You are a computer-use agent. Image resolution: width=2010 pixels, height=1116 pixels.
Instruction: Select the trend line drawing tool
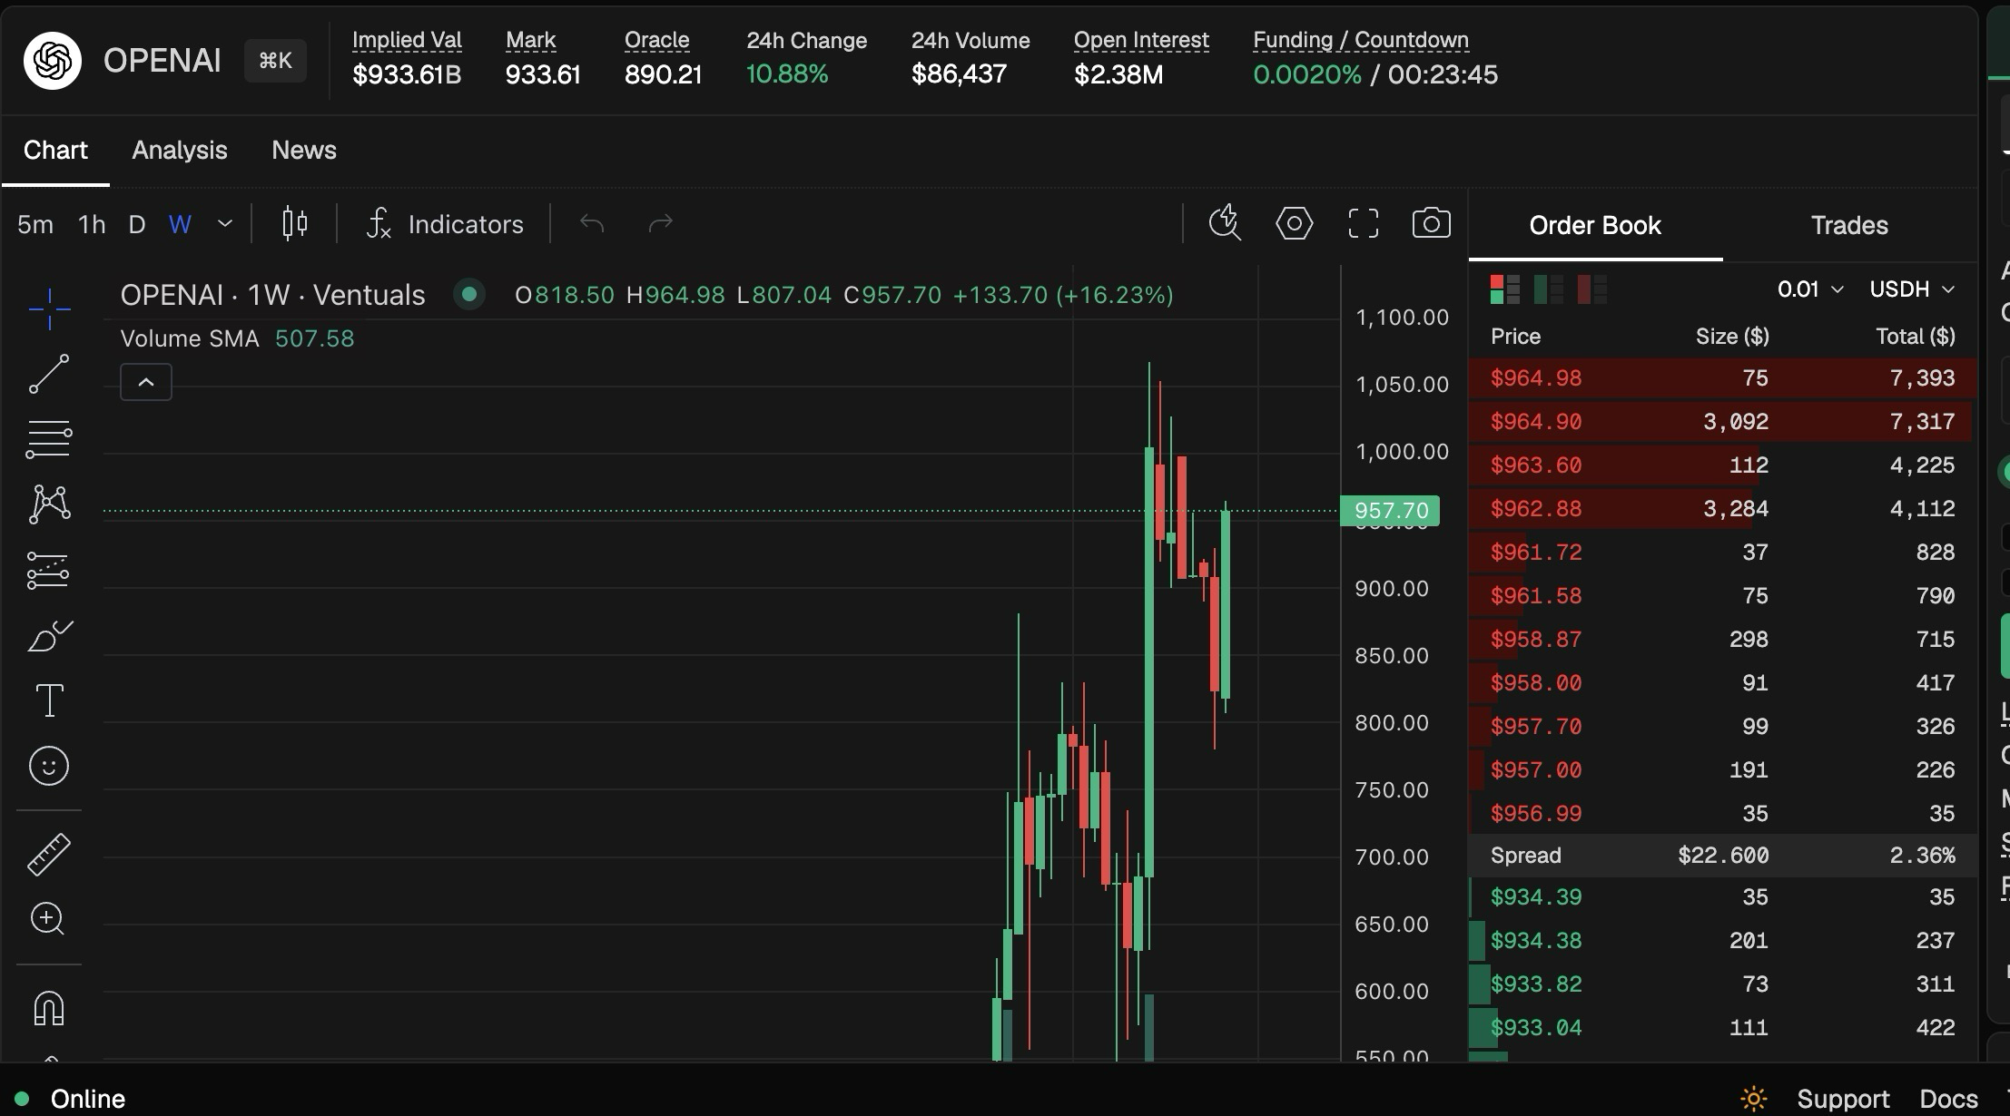coord(49,374)
